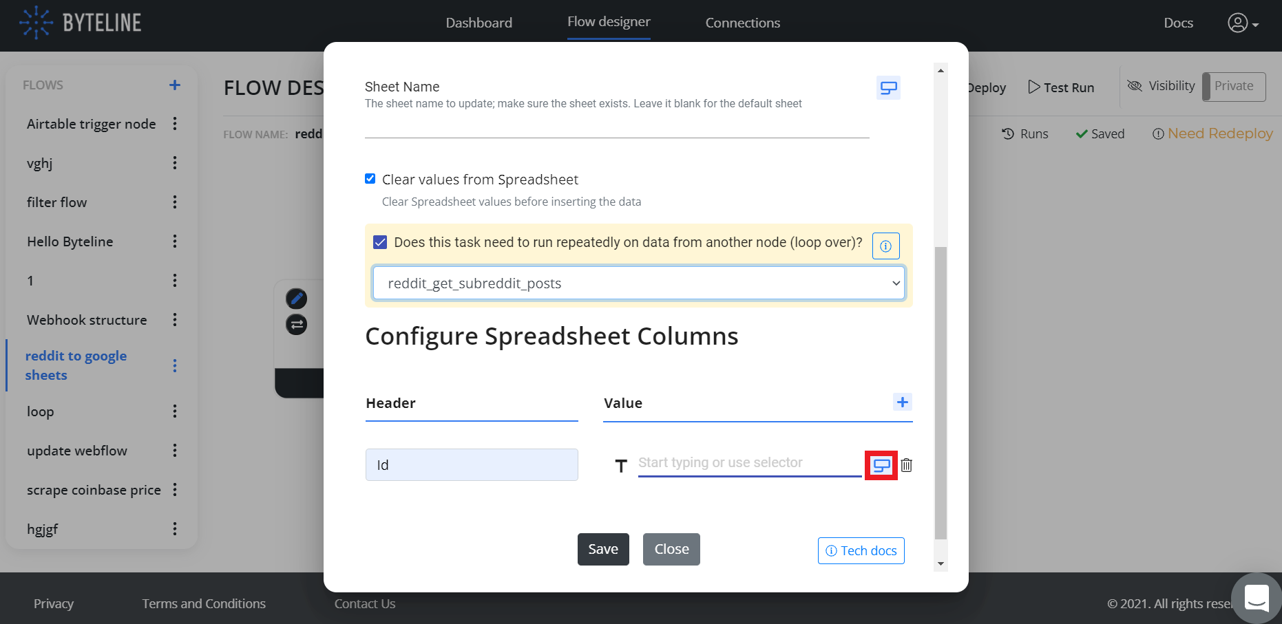Open options for reddit to google sheets
The image size is (1282, 624).
175,365
